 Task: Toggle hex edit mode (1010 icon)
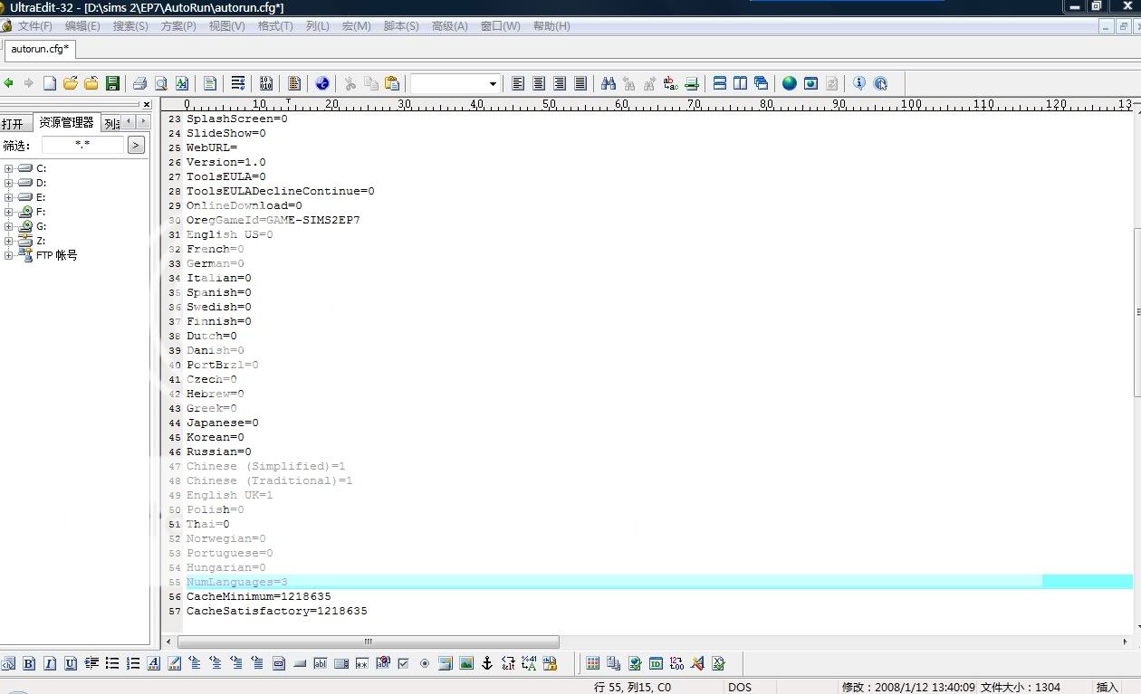click(266, 83)
